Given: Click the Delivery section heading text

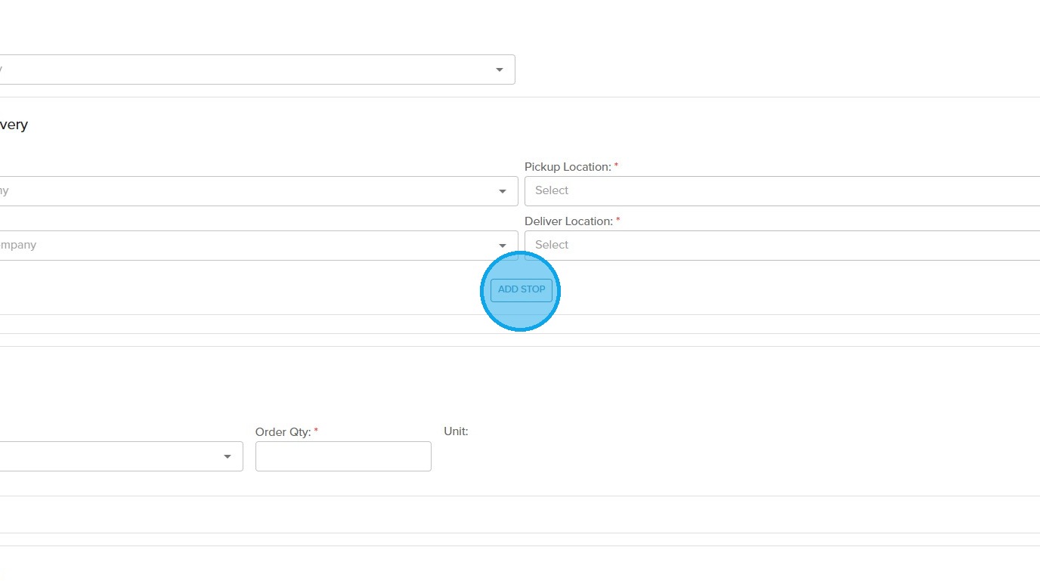Looking at the screenshot, I should [14, 125].
